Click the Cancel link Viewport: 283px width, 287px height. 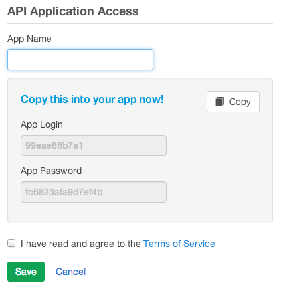[x=70, y=272]
